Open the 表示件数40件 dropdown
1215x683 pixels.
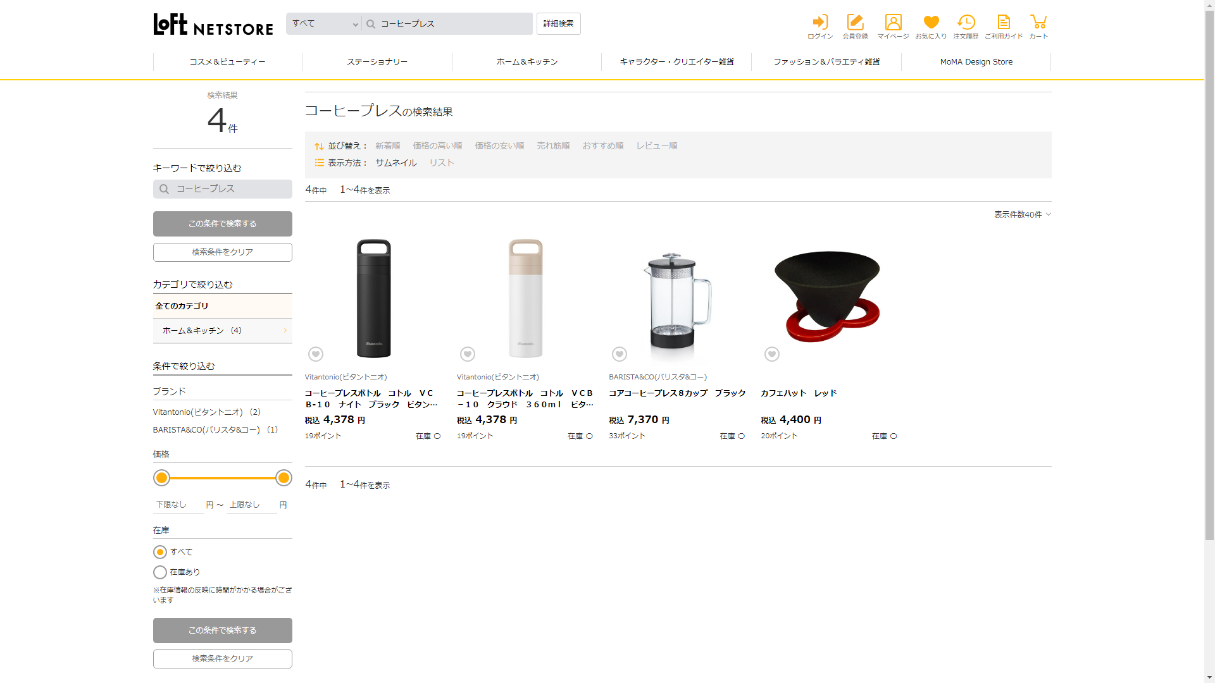[1022, 215]
